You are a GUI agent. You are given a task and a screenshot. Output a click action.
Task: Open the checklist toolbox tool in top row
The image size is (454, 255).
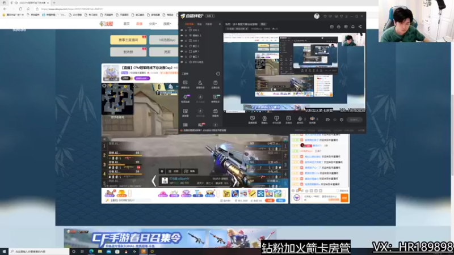click(x=216, y=84)
